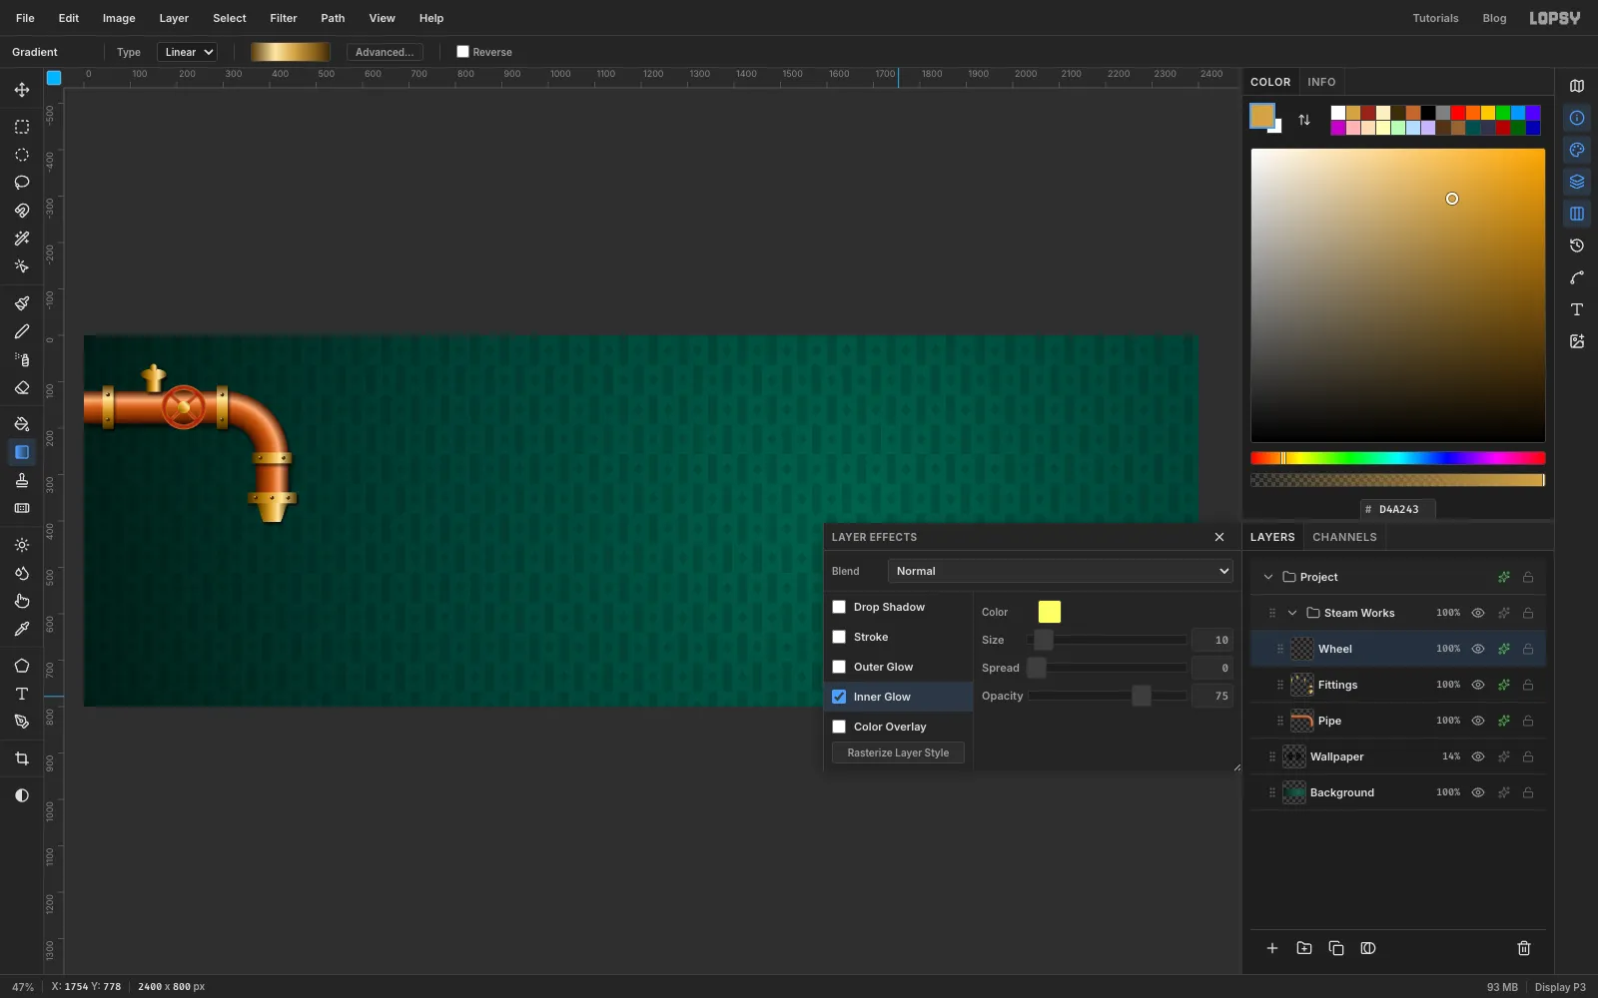This screenshot has height=998, width=1598.
Task: Toggle the Reverse gradient checkbox
Action: pos(462,52)
